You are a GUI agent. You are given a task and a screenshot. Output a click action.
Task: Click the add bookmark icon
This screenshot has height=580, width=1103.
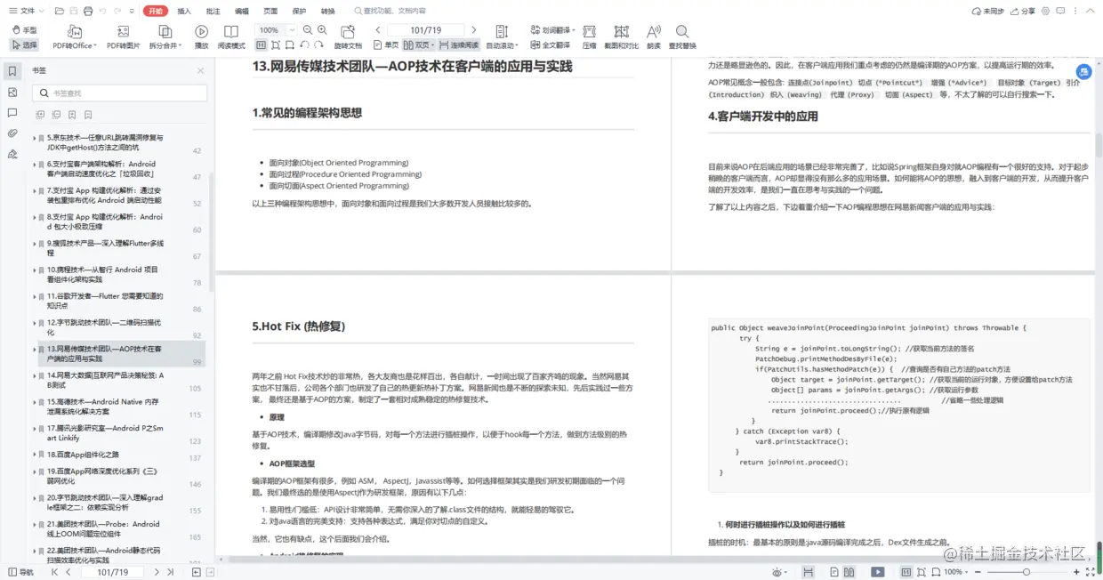click(72, 115)
